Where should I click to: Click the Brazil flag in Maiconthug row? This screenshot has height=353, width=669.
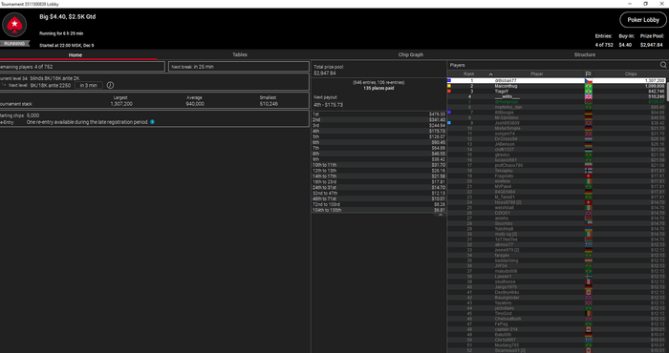(589, 86)
